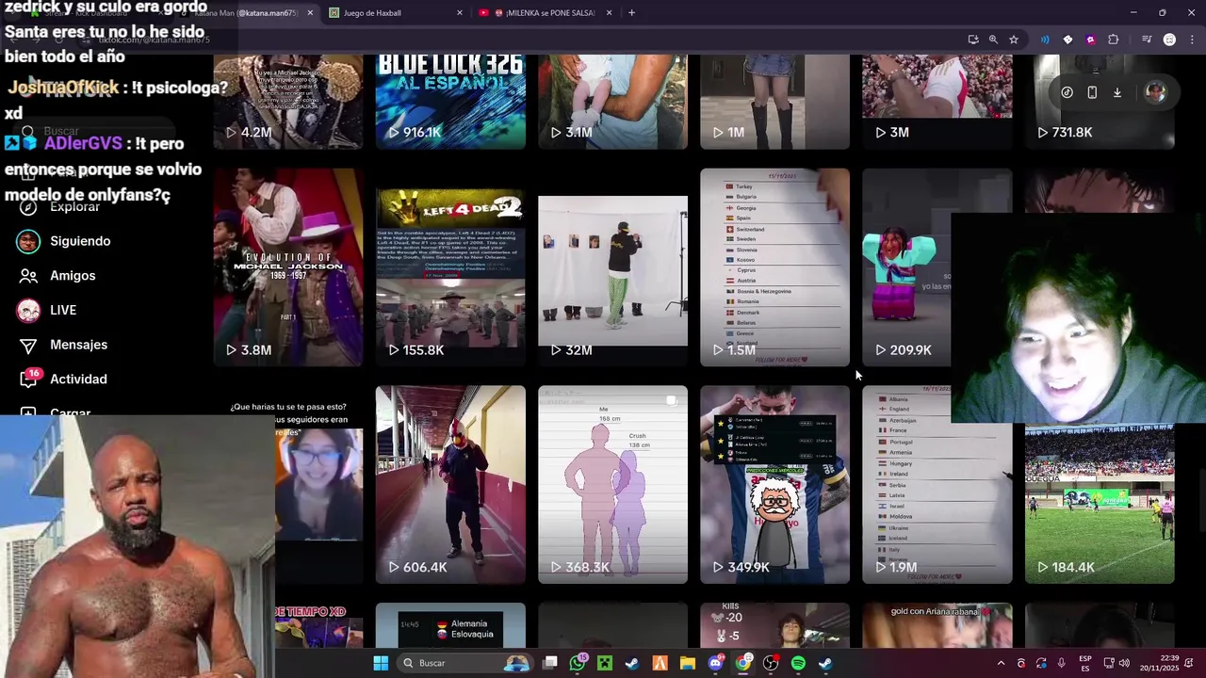Click the Siguiendo avatar icon in sidebar
This screenshot has width=1206, height=678.
[x=28, y=241]
